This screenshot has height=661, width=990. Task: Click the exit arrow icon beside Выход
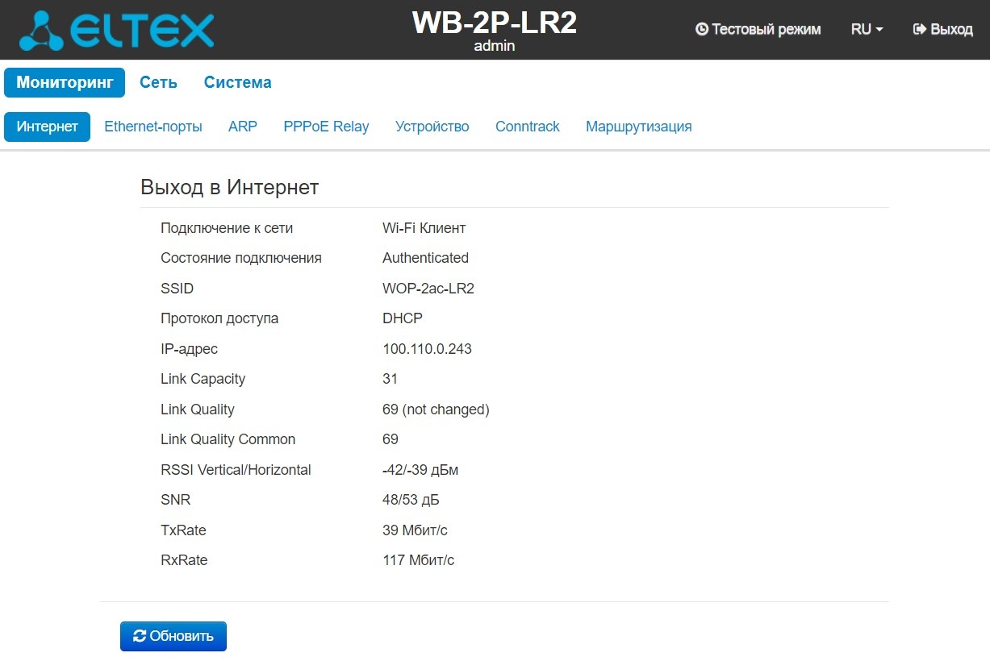[x=919, y=29]
